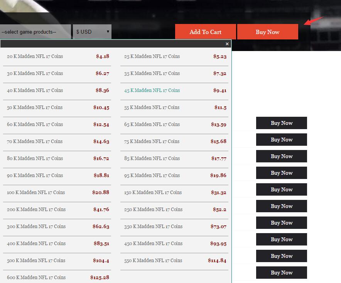Select 250 K Madden NFL 17 Coins
Viewport: 341px width, 283px height.
153,209
